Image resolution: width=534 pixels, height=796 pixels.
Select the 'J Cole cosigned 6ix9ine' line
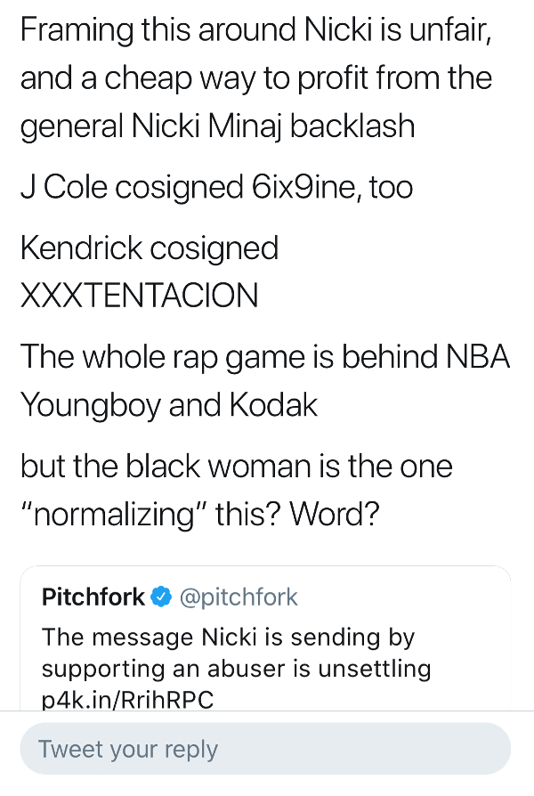tap(216, 187)
